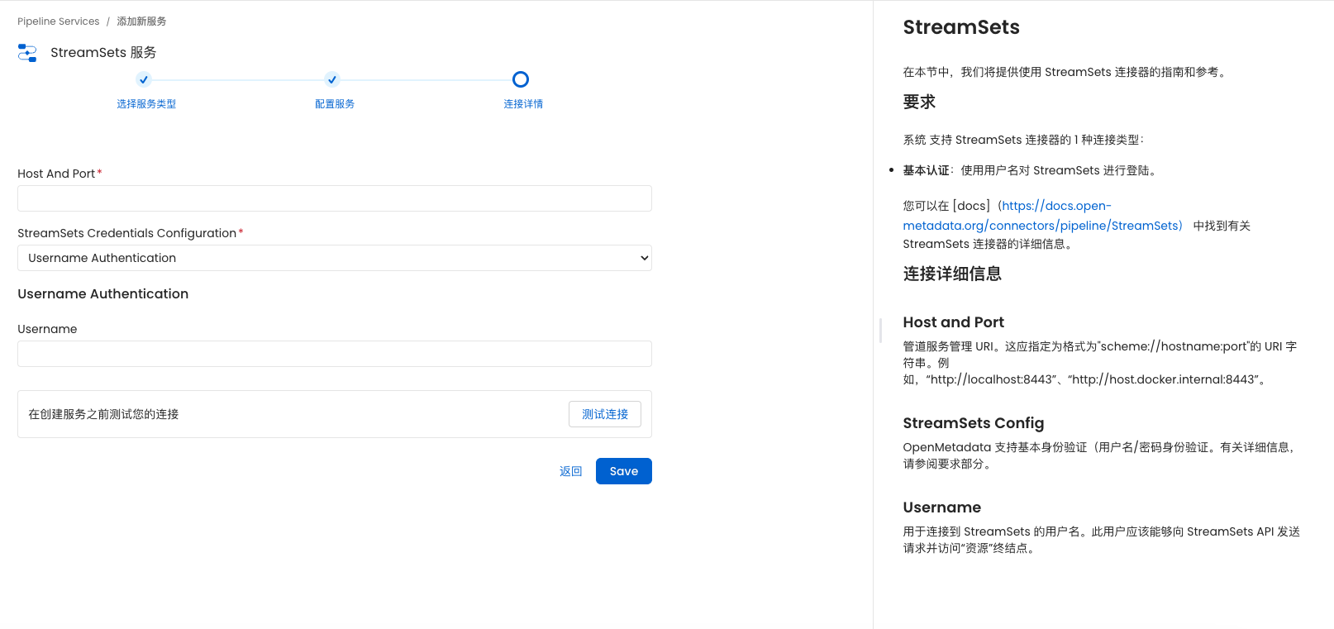Screen dimensions: 1334x629
Task: Select the 连接详情 step label
Action: [x=523, y=104]
